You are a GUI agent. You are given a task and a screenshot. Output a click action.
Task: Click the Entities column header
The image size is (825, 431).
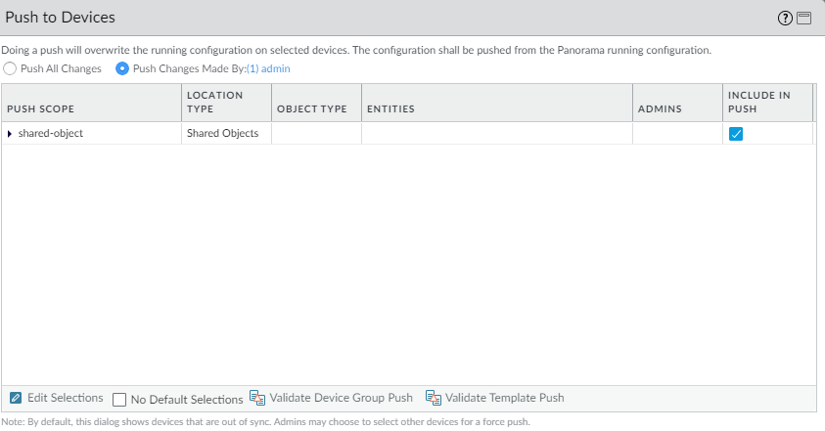pos(390,108)
